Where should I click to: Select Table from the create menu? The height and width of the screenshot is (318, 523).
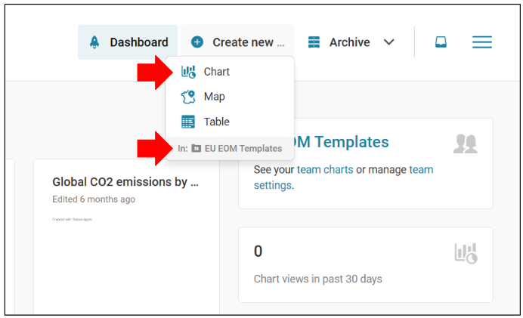coord(230,122)
